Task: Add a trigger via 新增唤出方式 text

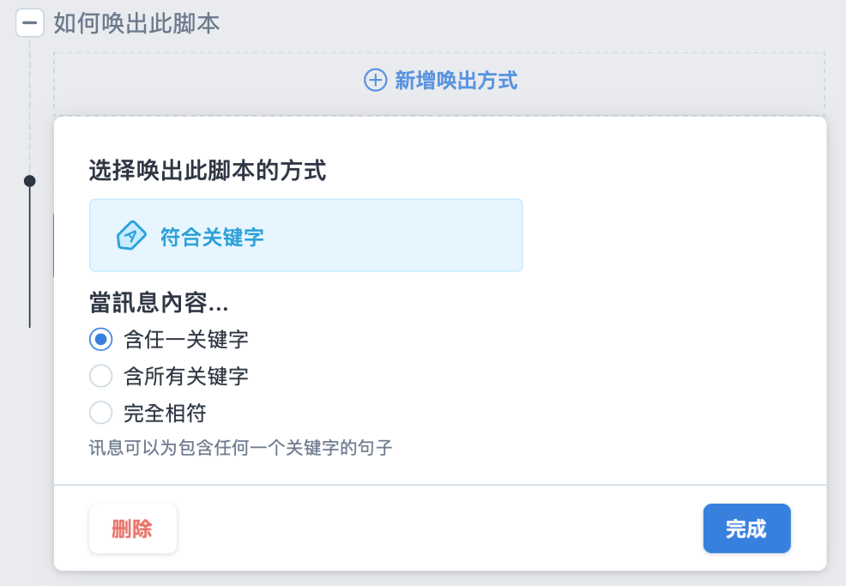Action: point(456,81)
